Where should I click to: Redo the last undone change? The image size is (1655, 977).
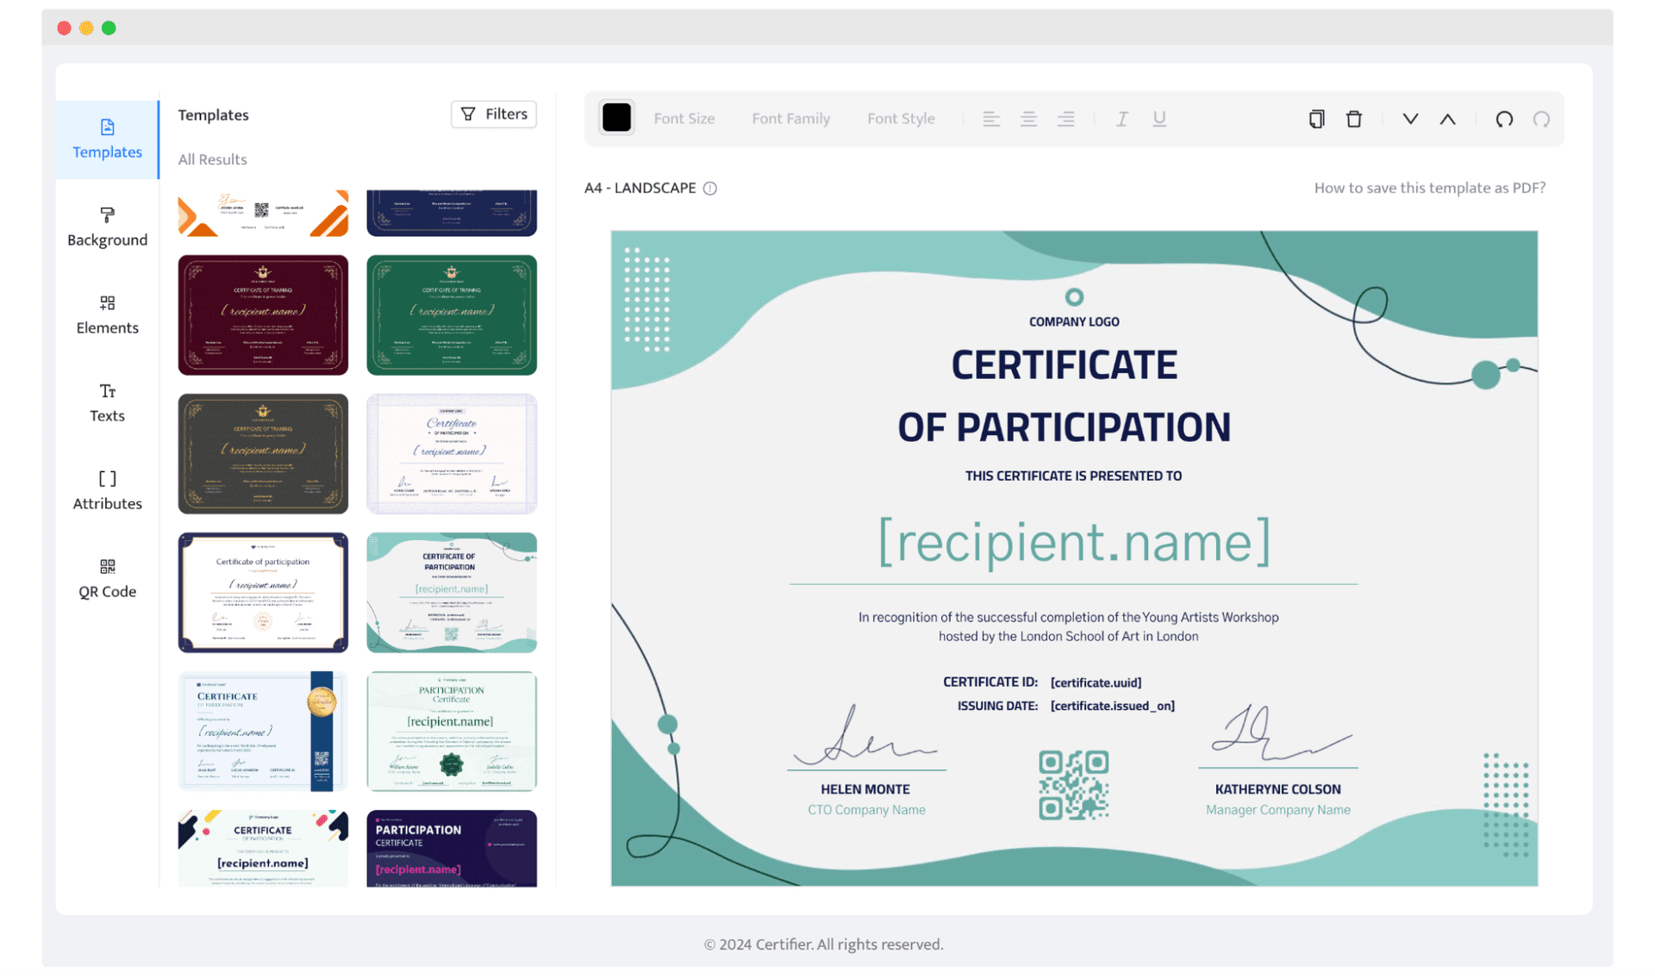1542,118
